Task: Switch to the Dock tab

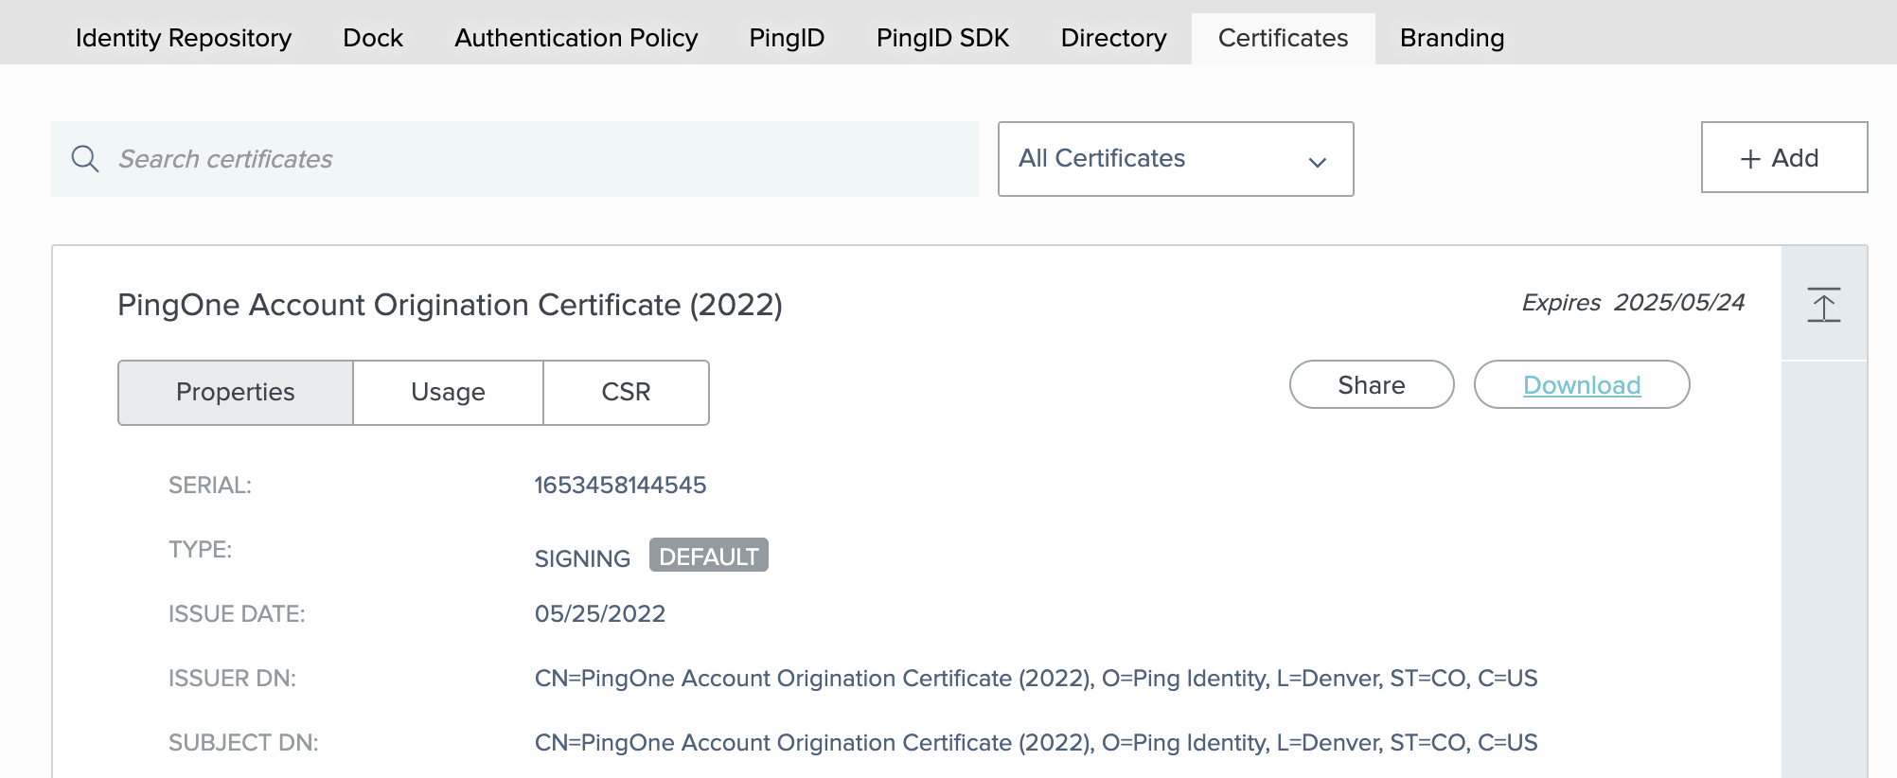Action: 373,38
